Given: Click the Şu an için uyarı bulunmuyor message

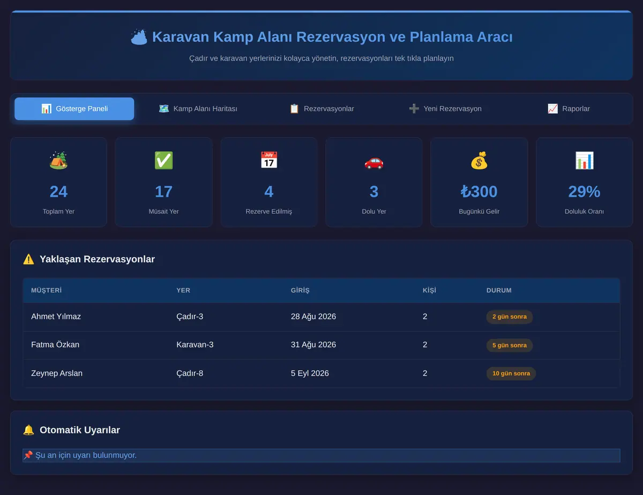Looking at the screenshot, I should click(x=322, y=455).
